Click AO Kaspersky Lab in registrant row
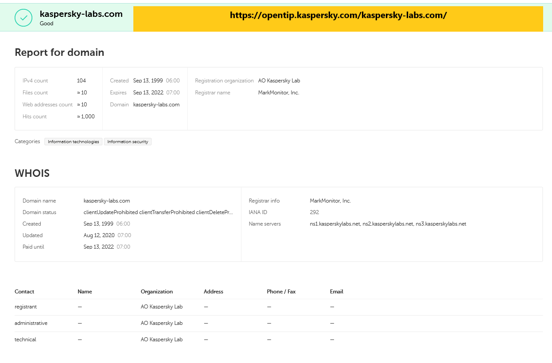The width and height of the screenshot is (552, 363). (162, 307)
